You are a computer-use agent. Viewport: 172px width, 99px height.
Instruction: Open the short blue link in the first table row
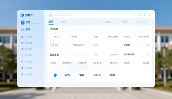(96, 45)
